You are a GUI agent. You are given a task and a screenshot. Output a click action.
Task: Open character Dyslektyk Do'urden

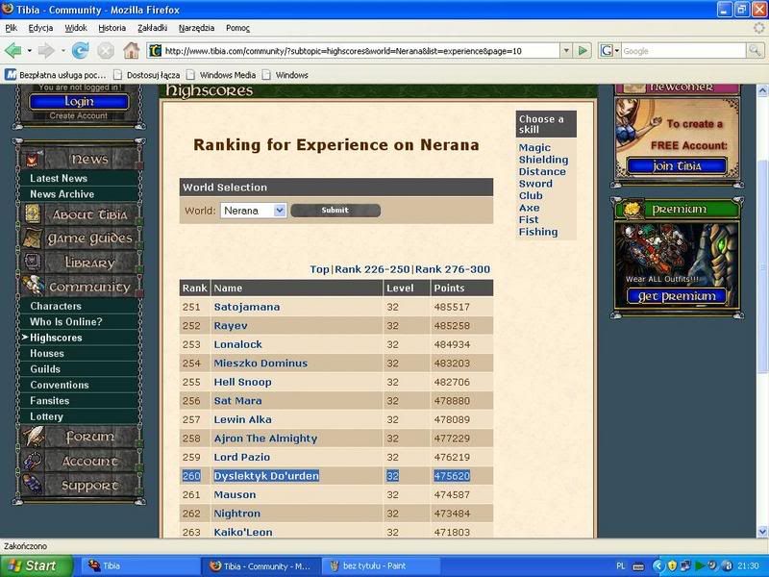[x=266, y=476]
